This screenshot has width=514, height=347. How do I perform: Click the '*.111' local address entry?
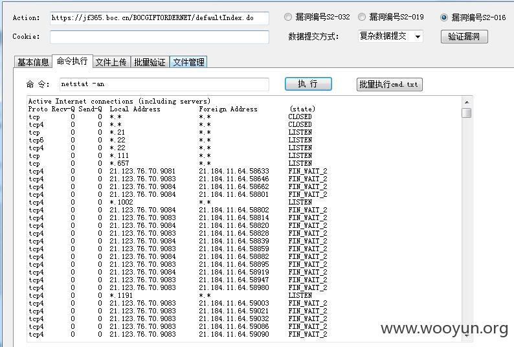(x=119, y=155)
